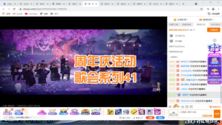
Task: Click the question mark help icon beside noble text
Action: coord(194,30)
